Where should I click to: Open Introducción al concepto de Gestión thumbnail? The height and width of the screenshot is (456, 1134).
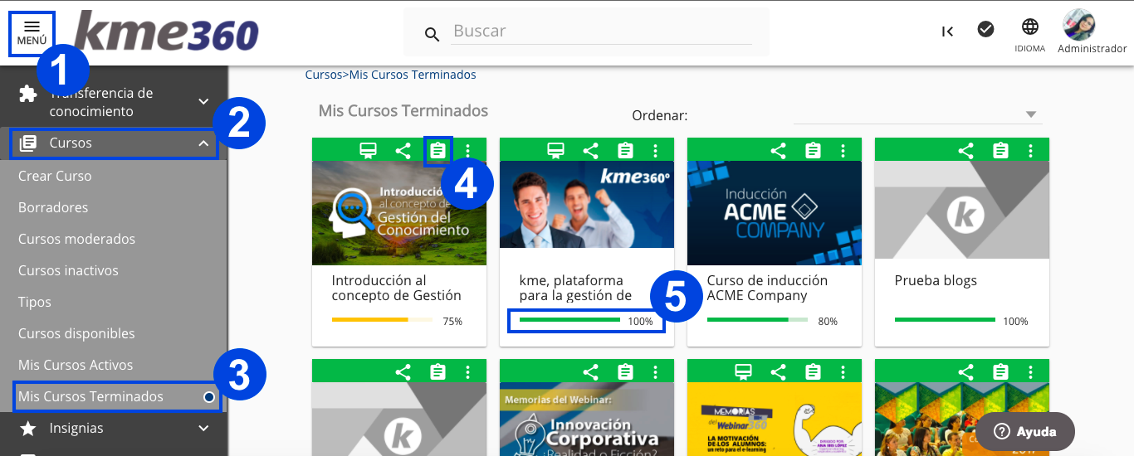[399, 213]
